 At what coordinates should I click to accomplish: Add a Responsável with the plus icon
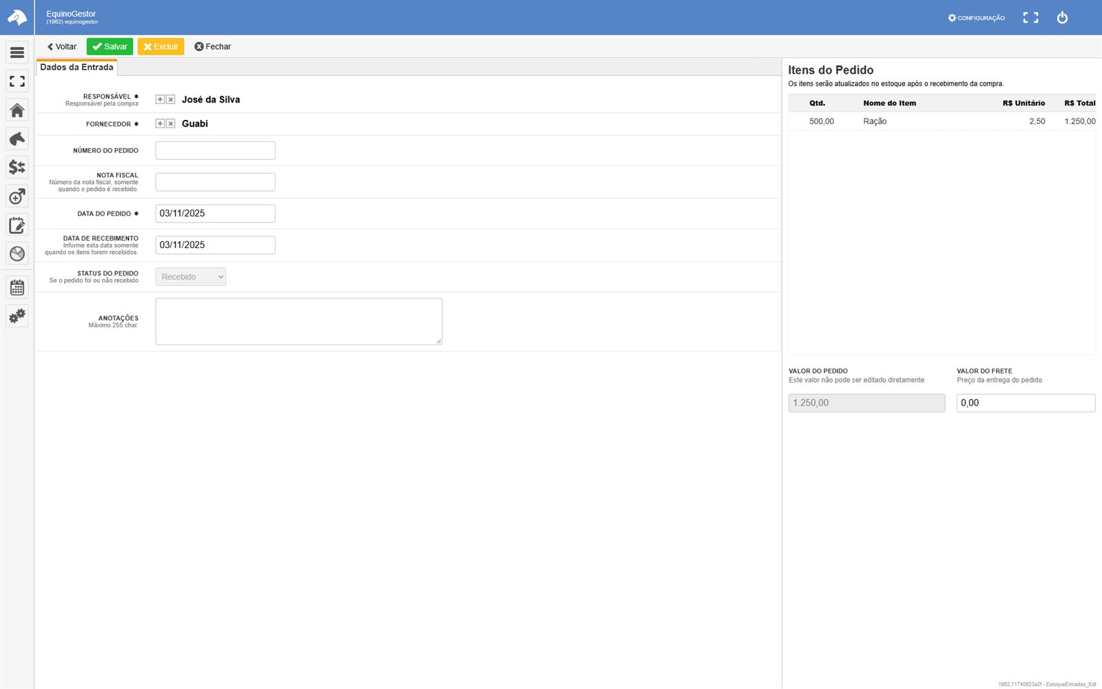160,100
